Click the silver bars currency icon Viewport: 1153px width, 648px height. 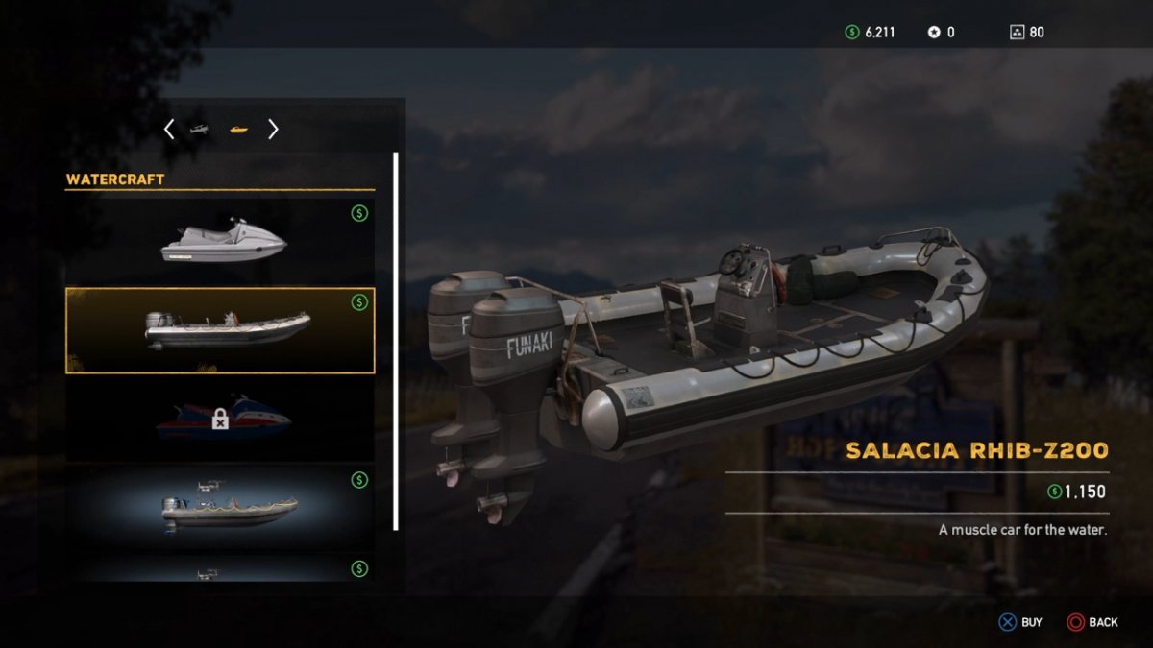(x=933, y=32)
